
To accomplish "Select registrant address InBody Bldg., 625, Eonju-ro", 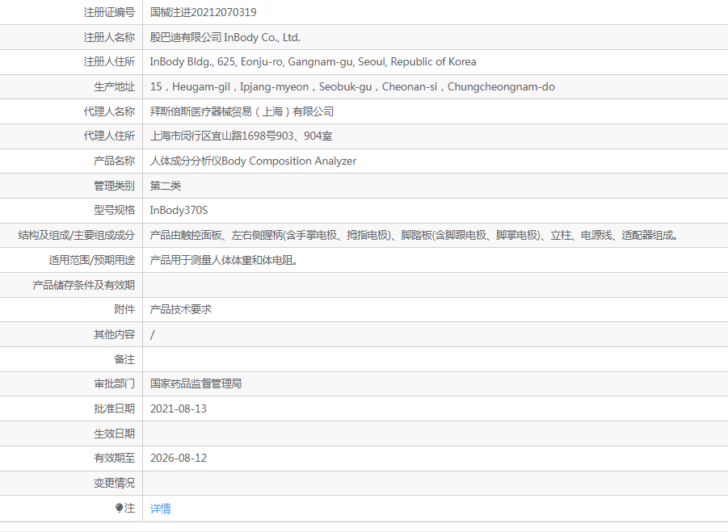I will point(313,61).
